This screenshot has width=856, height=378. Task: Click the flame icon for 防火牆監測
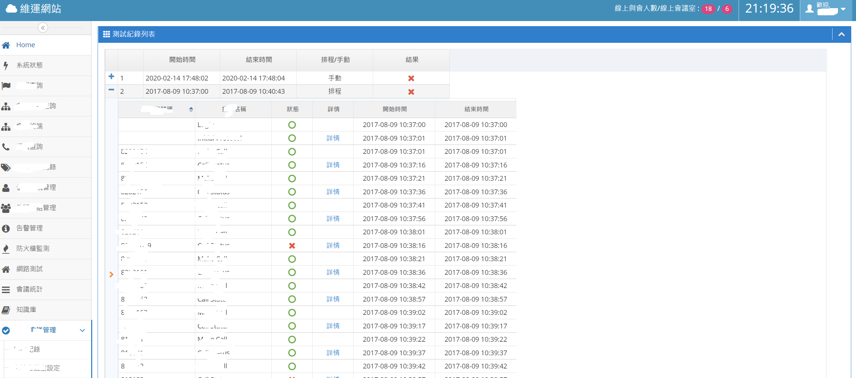tap(6, 249)
